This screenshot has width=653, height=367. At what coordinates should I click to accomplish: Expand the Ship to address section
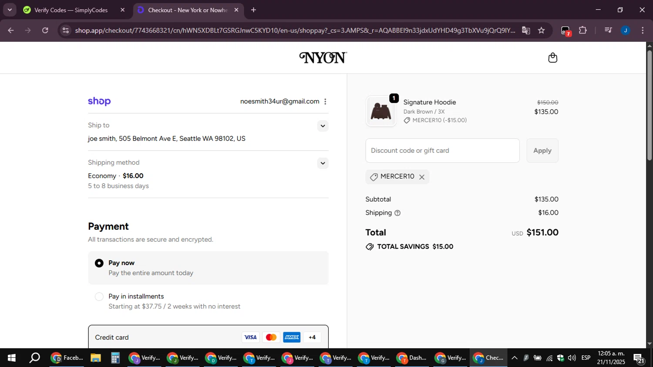point(323,126)
